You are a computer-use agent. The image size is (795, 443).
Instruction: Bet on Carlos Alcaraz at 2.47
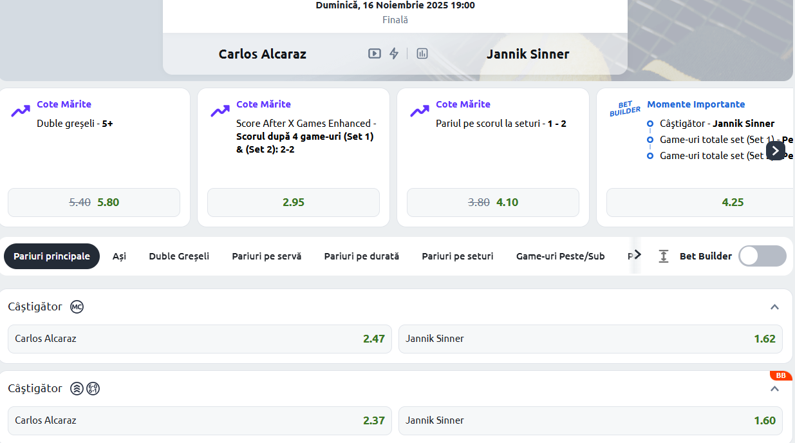[x=200, y=339]
